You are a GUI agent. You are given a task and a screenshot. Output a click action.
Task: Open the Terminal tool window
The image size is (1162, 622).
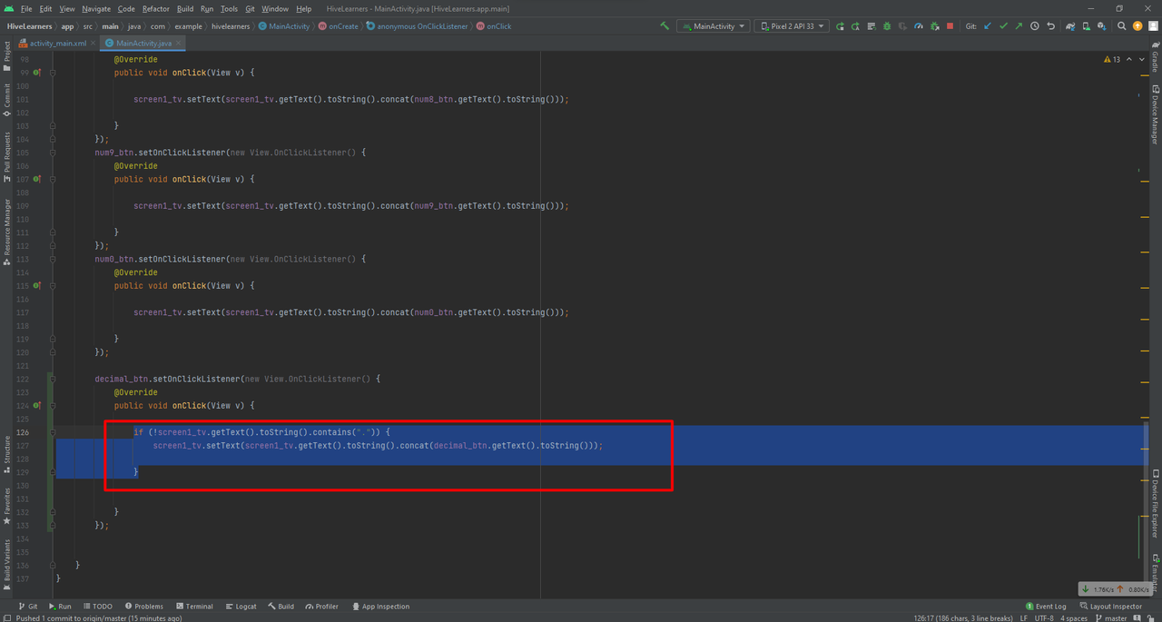pyautogui.click(x=195, y=606)
